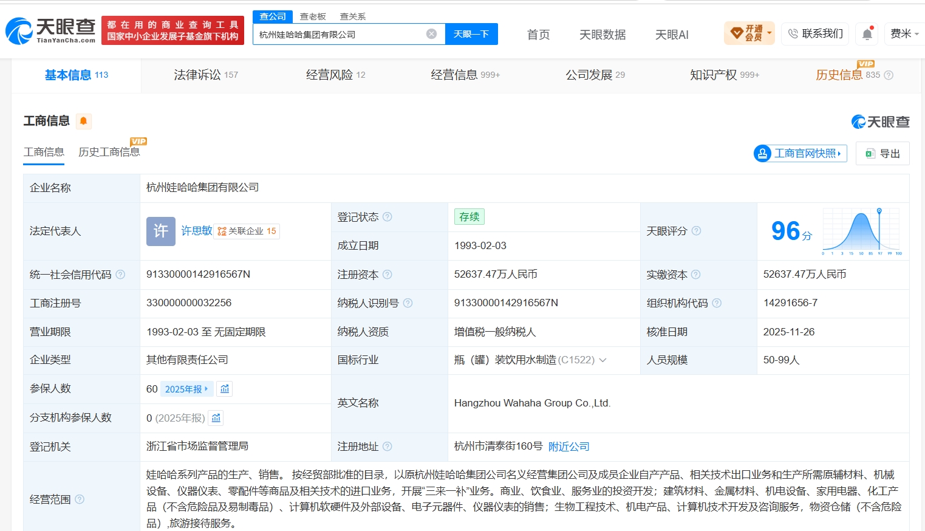The height and width of the screenshot is (531, 925).
Task: Open the 历史工商信息 sub-tab
Action: (x=109, y=152)
